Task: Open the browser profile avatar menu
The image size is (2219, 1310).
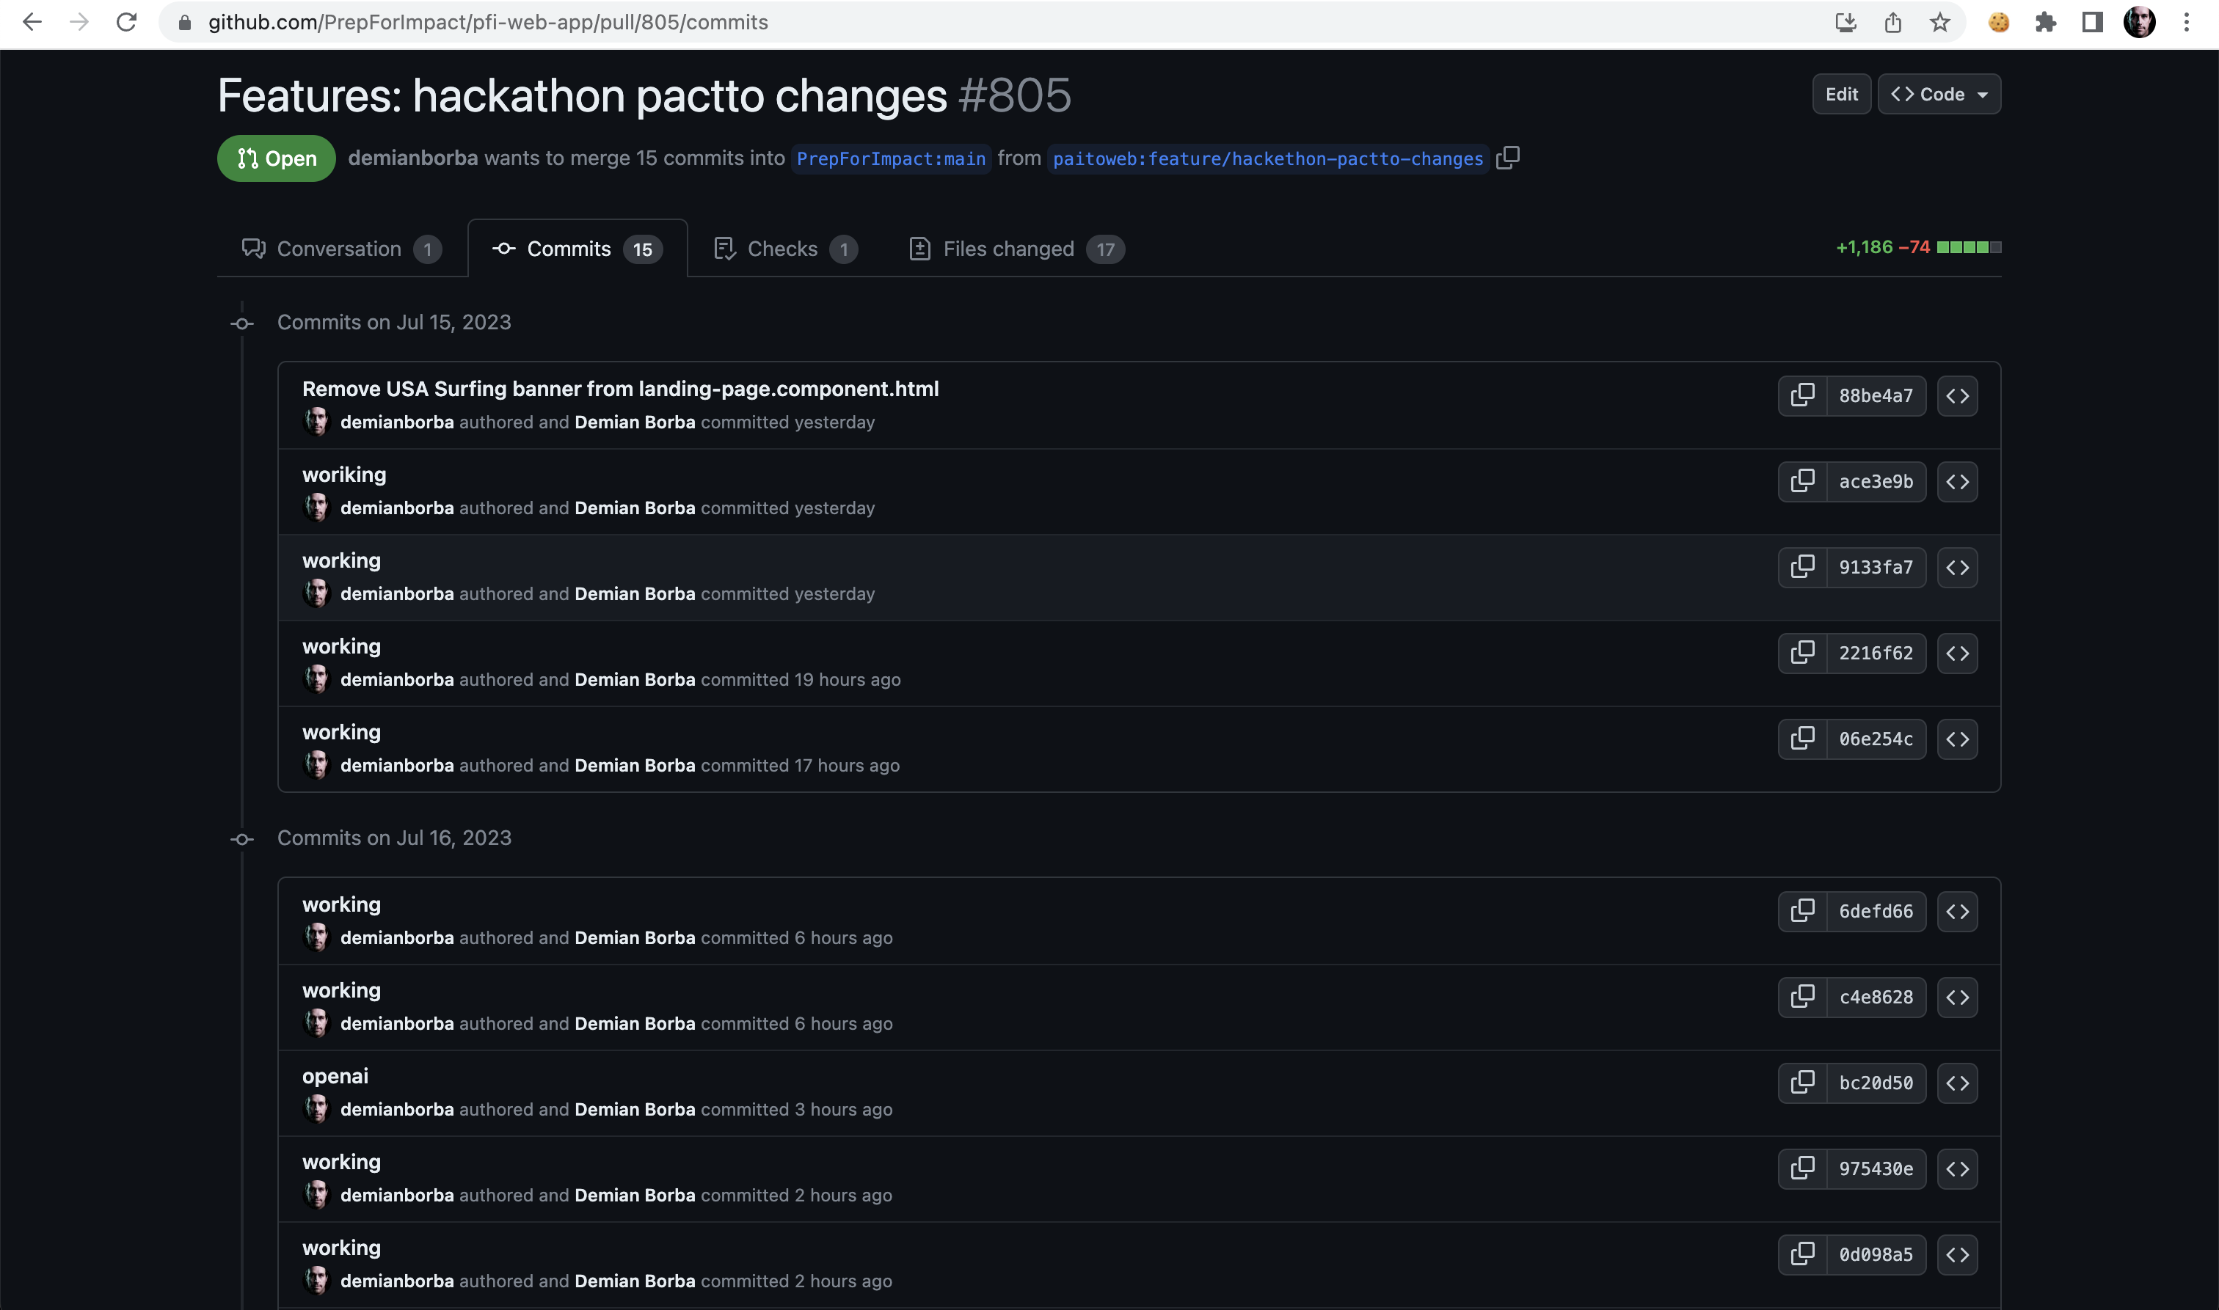Action: point(2138,22)
